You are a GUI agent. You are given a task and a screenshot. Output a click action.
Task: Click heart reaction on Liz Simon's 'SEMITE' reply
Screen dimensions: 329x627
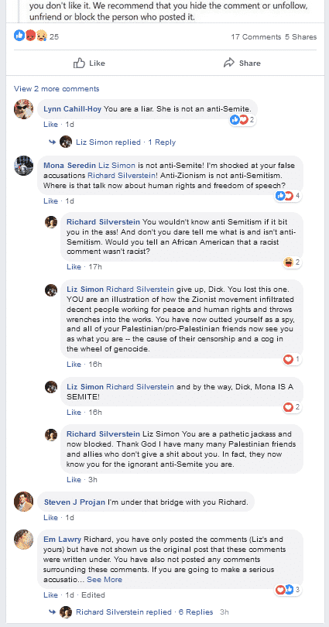(x=292, y=407)
